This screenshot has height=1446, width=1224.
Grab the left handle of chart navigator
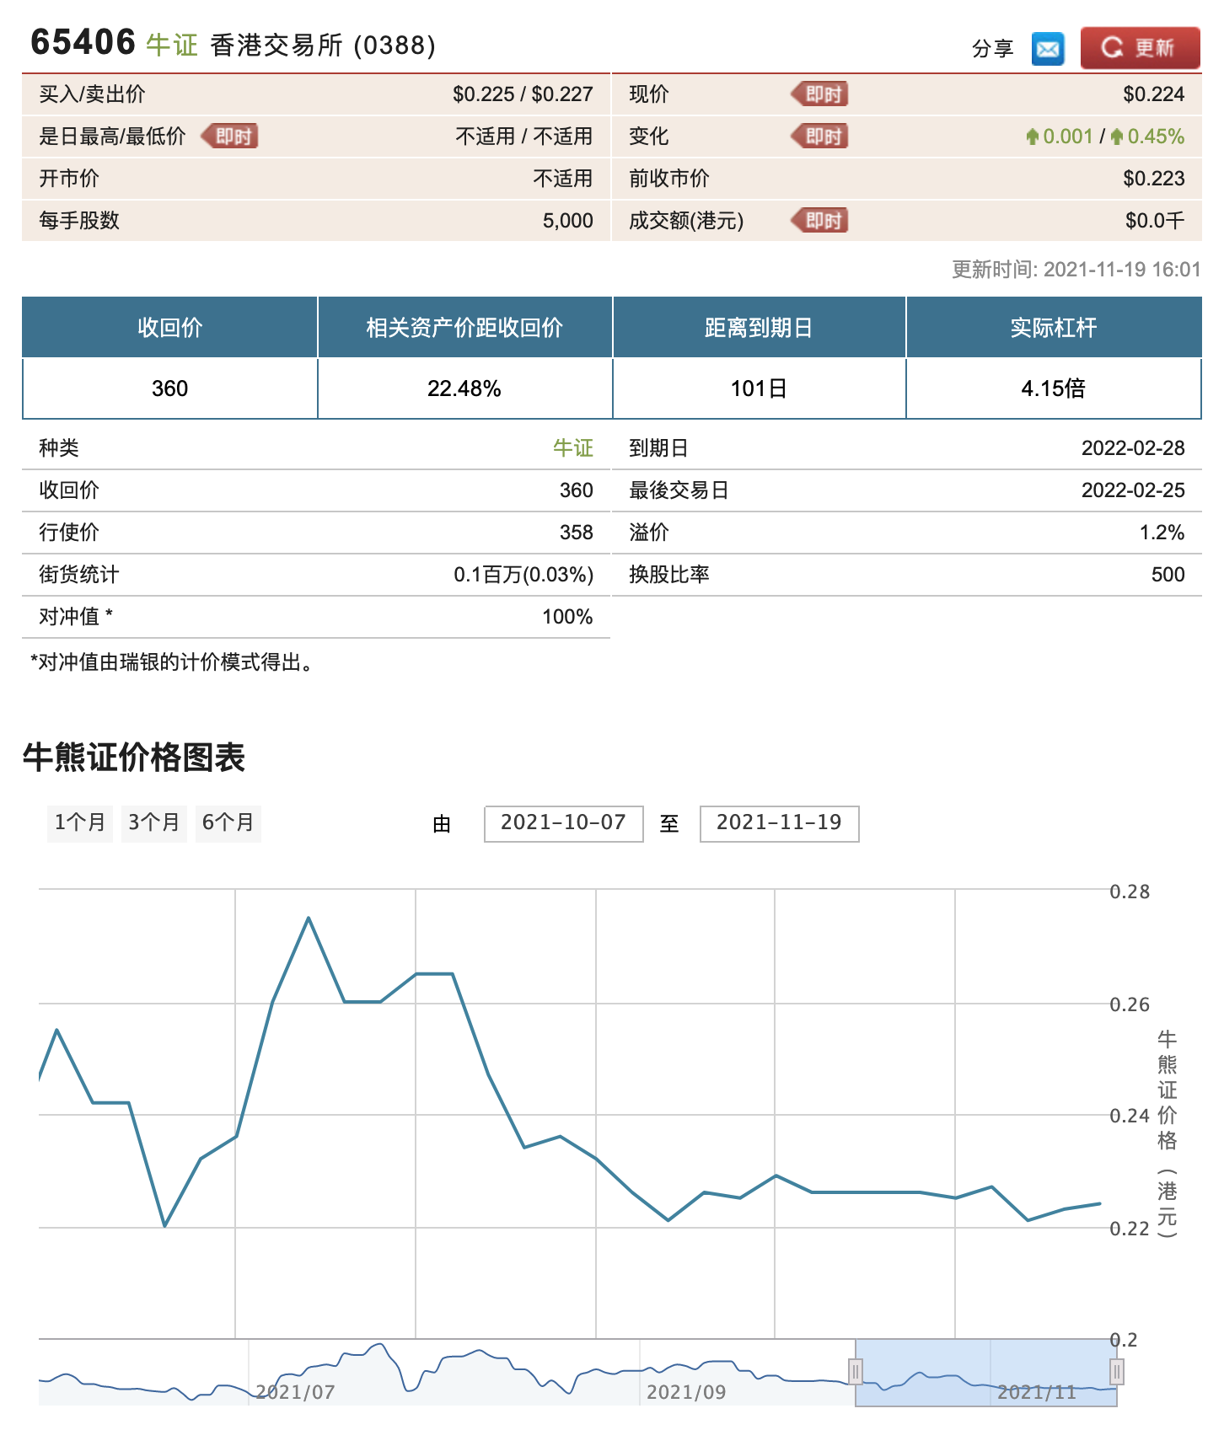click(x=855, y=1372)
